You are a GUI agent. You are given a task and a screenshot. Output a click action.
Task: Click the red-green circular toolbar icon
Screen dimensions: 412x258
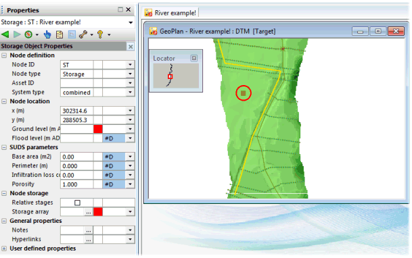coord(28,34)
